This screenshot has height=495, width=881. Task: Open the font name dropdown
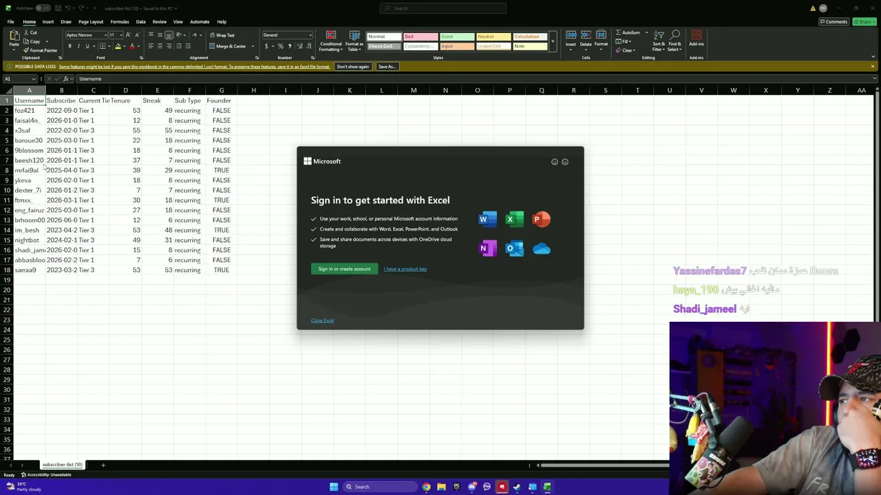[107, 35]
